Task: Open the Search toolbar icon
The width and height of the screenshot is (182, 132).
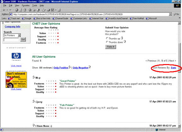Action: point(30,10)
